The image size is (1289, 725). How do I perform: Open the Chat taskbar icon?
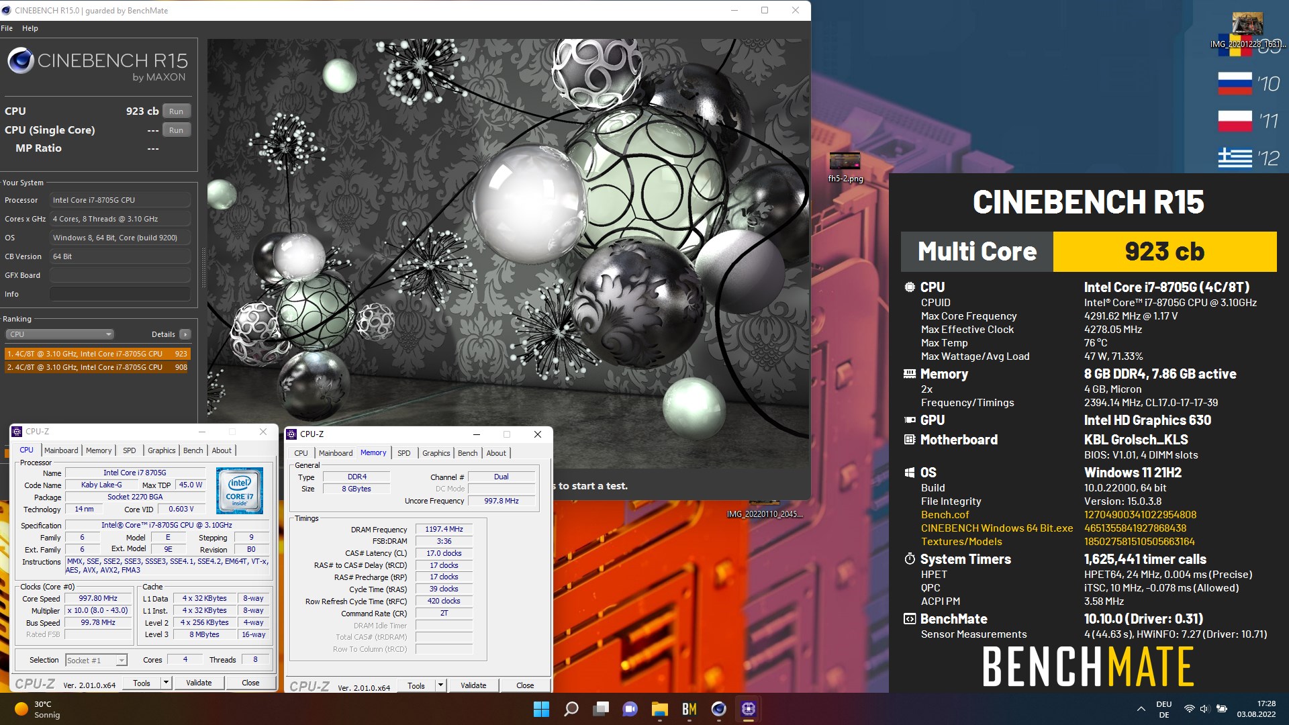(630, 709)
